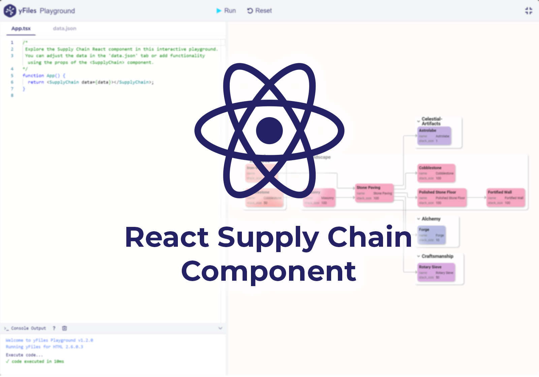Collapse the Console Output panel chevron
The width and height of the screenshot is (539, 377).
(221, 328)
